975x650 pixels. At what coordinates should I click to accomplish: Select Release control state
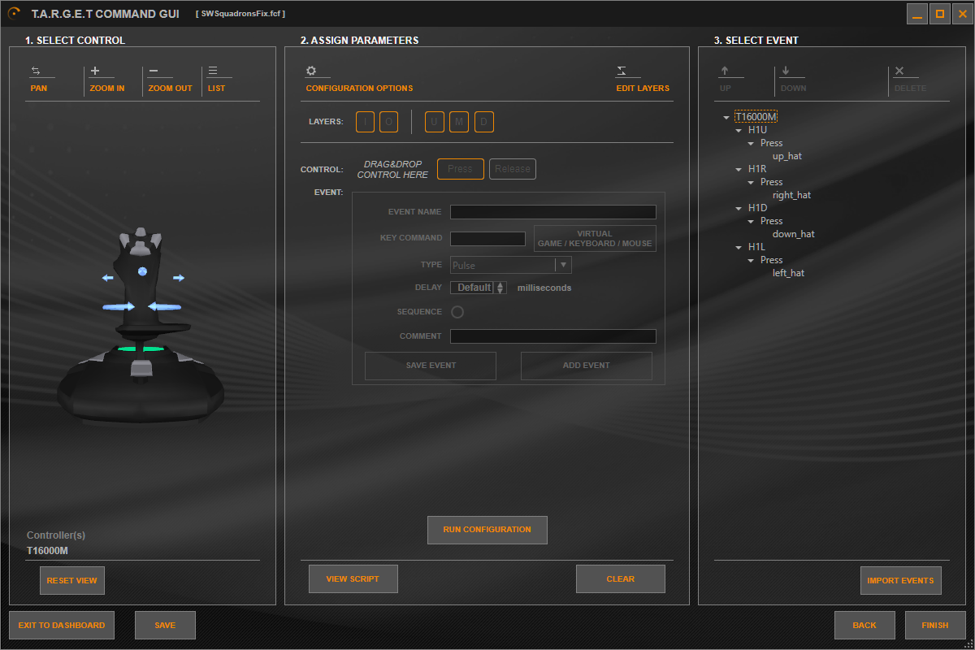click(513, 169)
